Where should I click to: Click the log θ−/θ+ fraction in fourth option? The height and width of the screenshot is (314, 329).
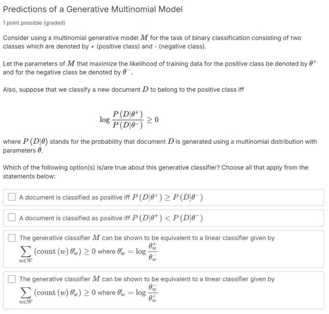pyautogui.click(x=147, y=293)
